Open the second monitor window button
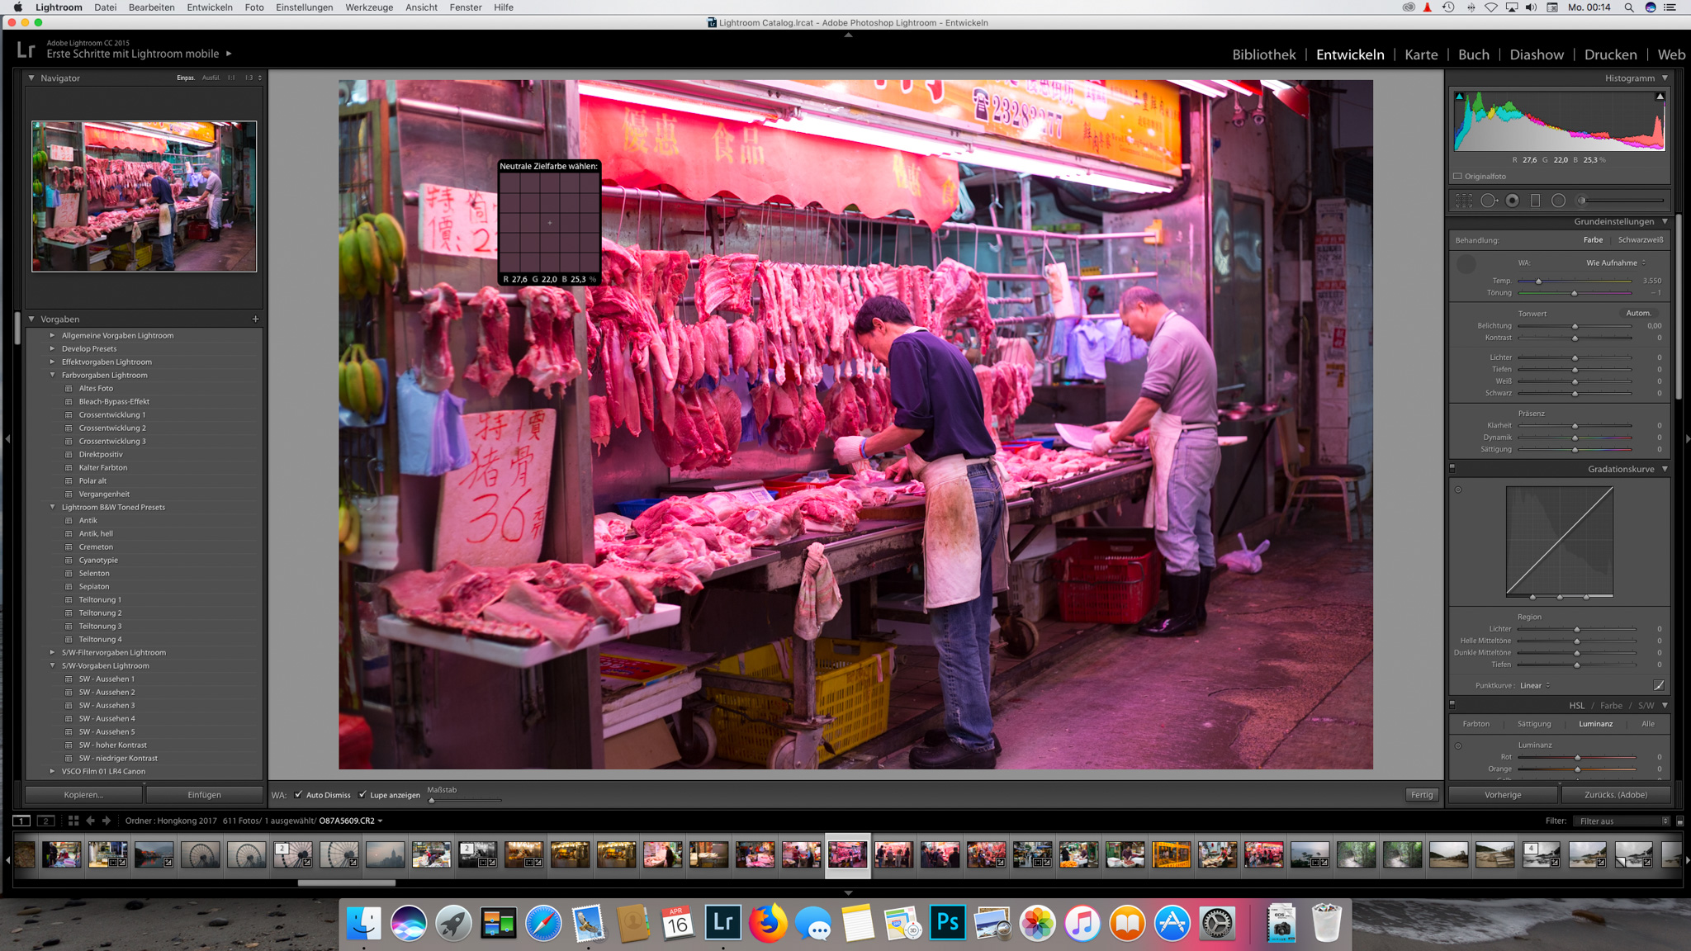 tap(46, 821)
